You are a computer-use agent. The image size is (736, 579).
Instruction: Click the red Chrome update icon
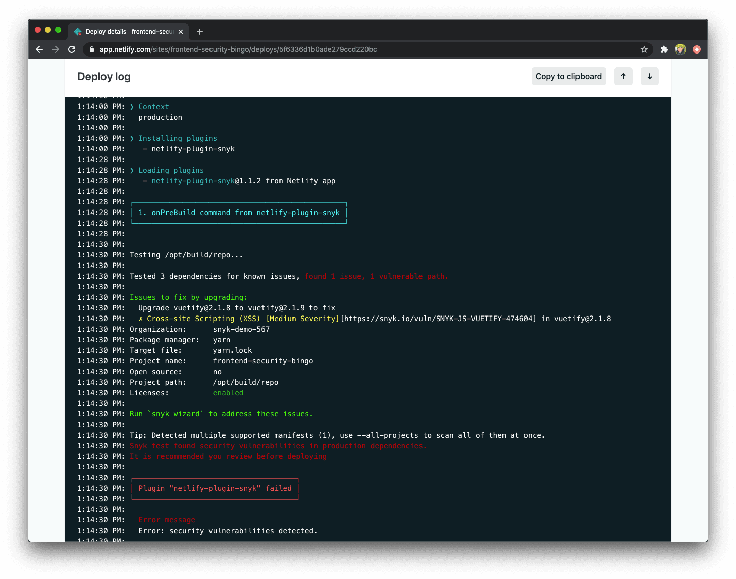697,49
